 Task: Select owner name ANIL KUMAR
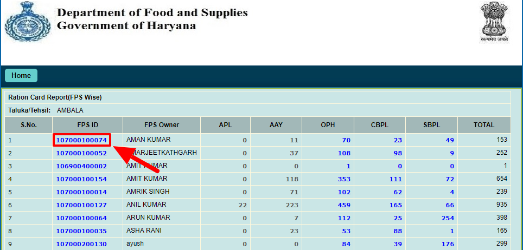click(146, 205)
